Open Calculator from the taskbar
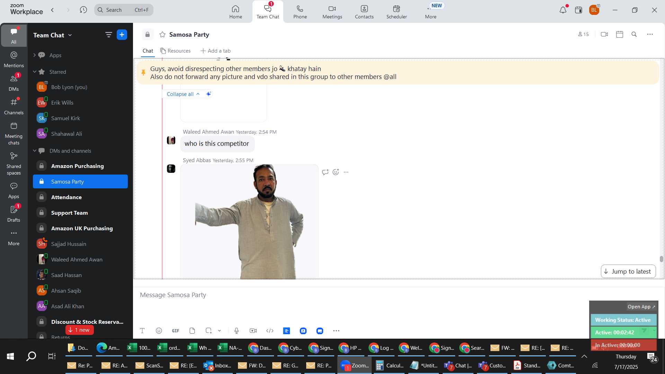The image size is (665, 374). point(390,365)
